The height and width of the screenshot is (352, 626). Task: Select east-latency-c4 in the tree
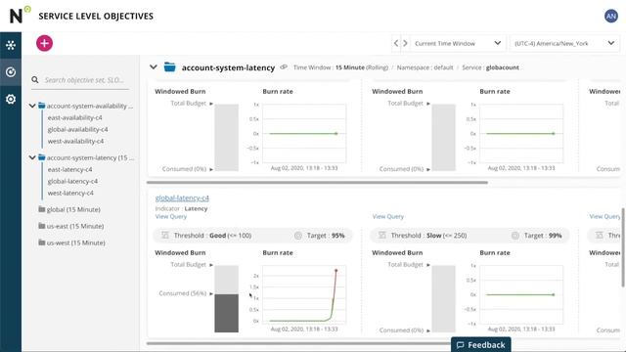[x=69, y=169]
